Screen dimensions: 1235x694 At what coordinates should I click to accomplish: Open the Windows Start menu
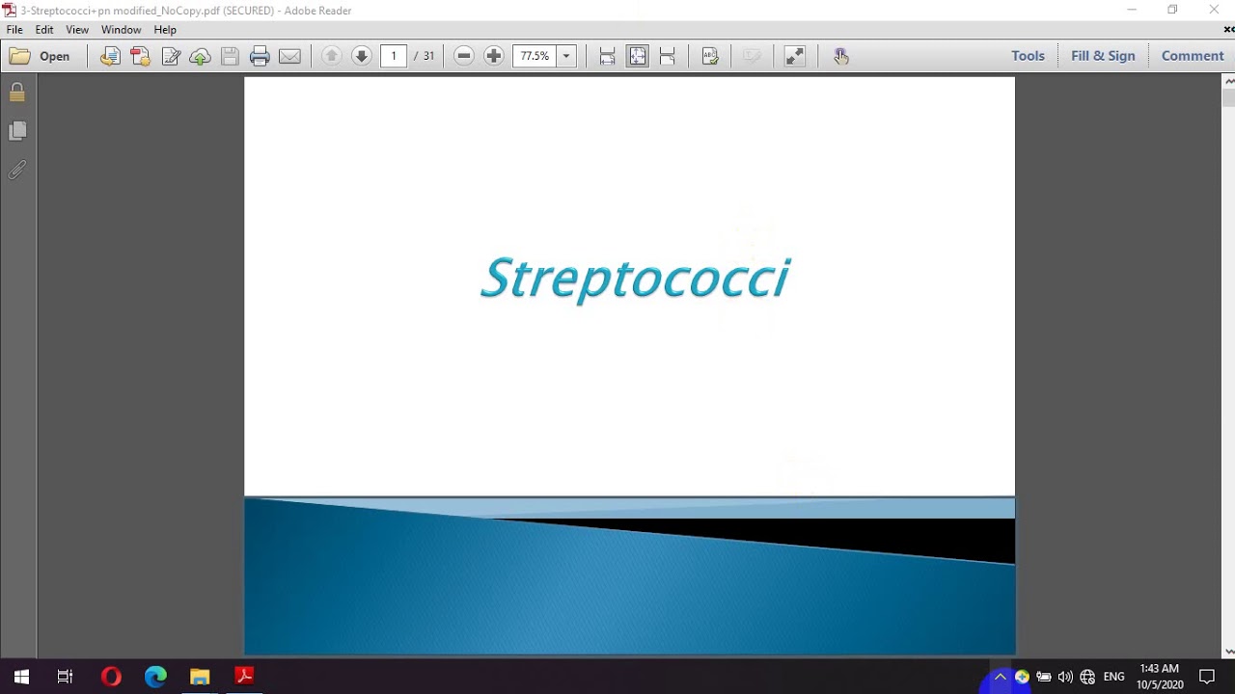pyautogui.click(x=21, y=677)
